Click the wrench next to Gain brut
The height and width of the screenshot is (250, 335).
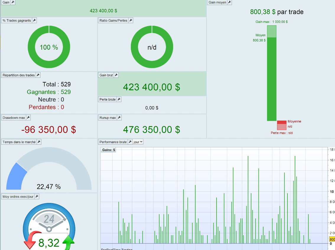click(x=116, y=75)
